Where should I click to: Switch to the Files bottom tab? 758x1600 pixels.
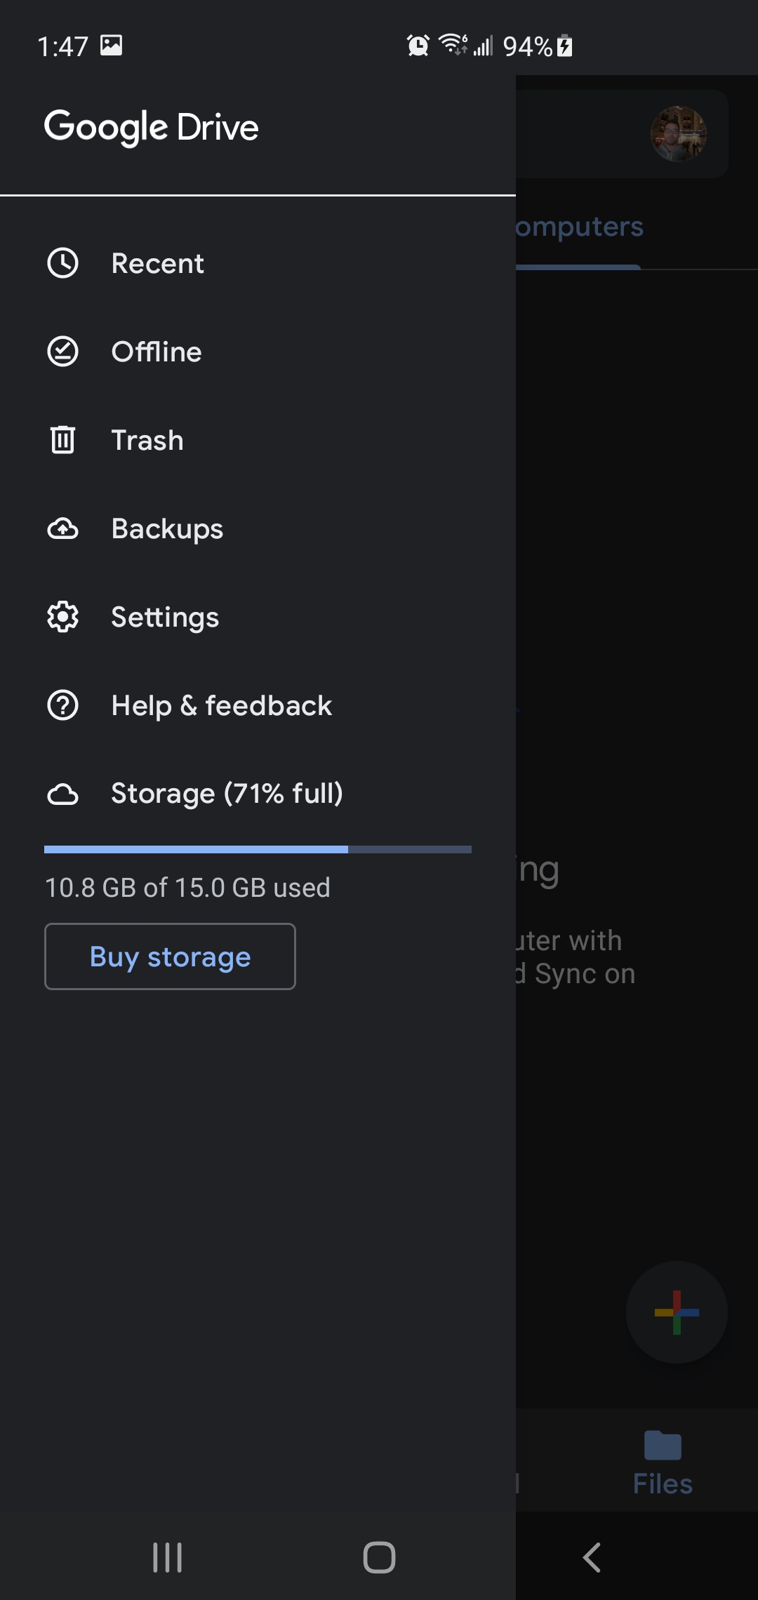663,1462
